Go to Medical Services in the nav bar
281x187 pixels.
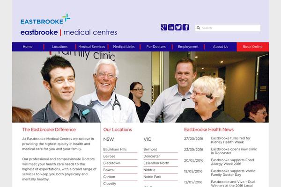click(92, 47)
